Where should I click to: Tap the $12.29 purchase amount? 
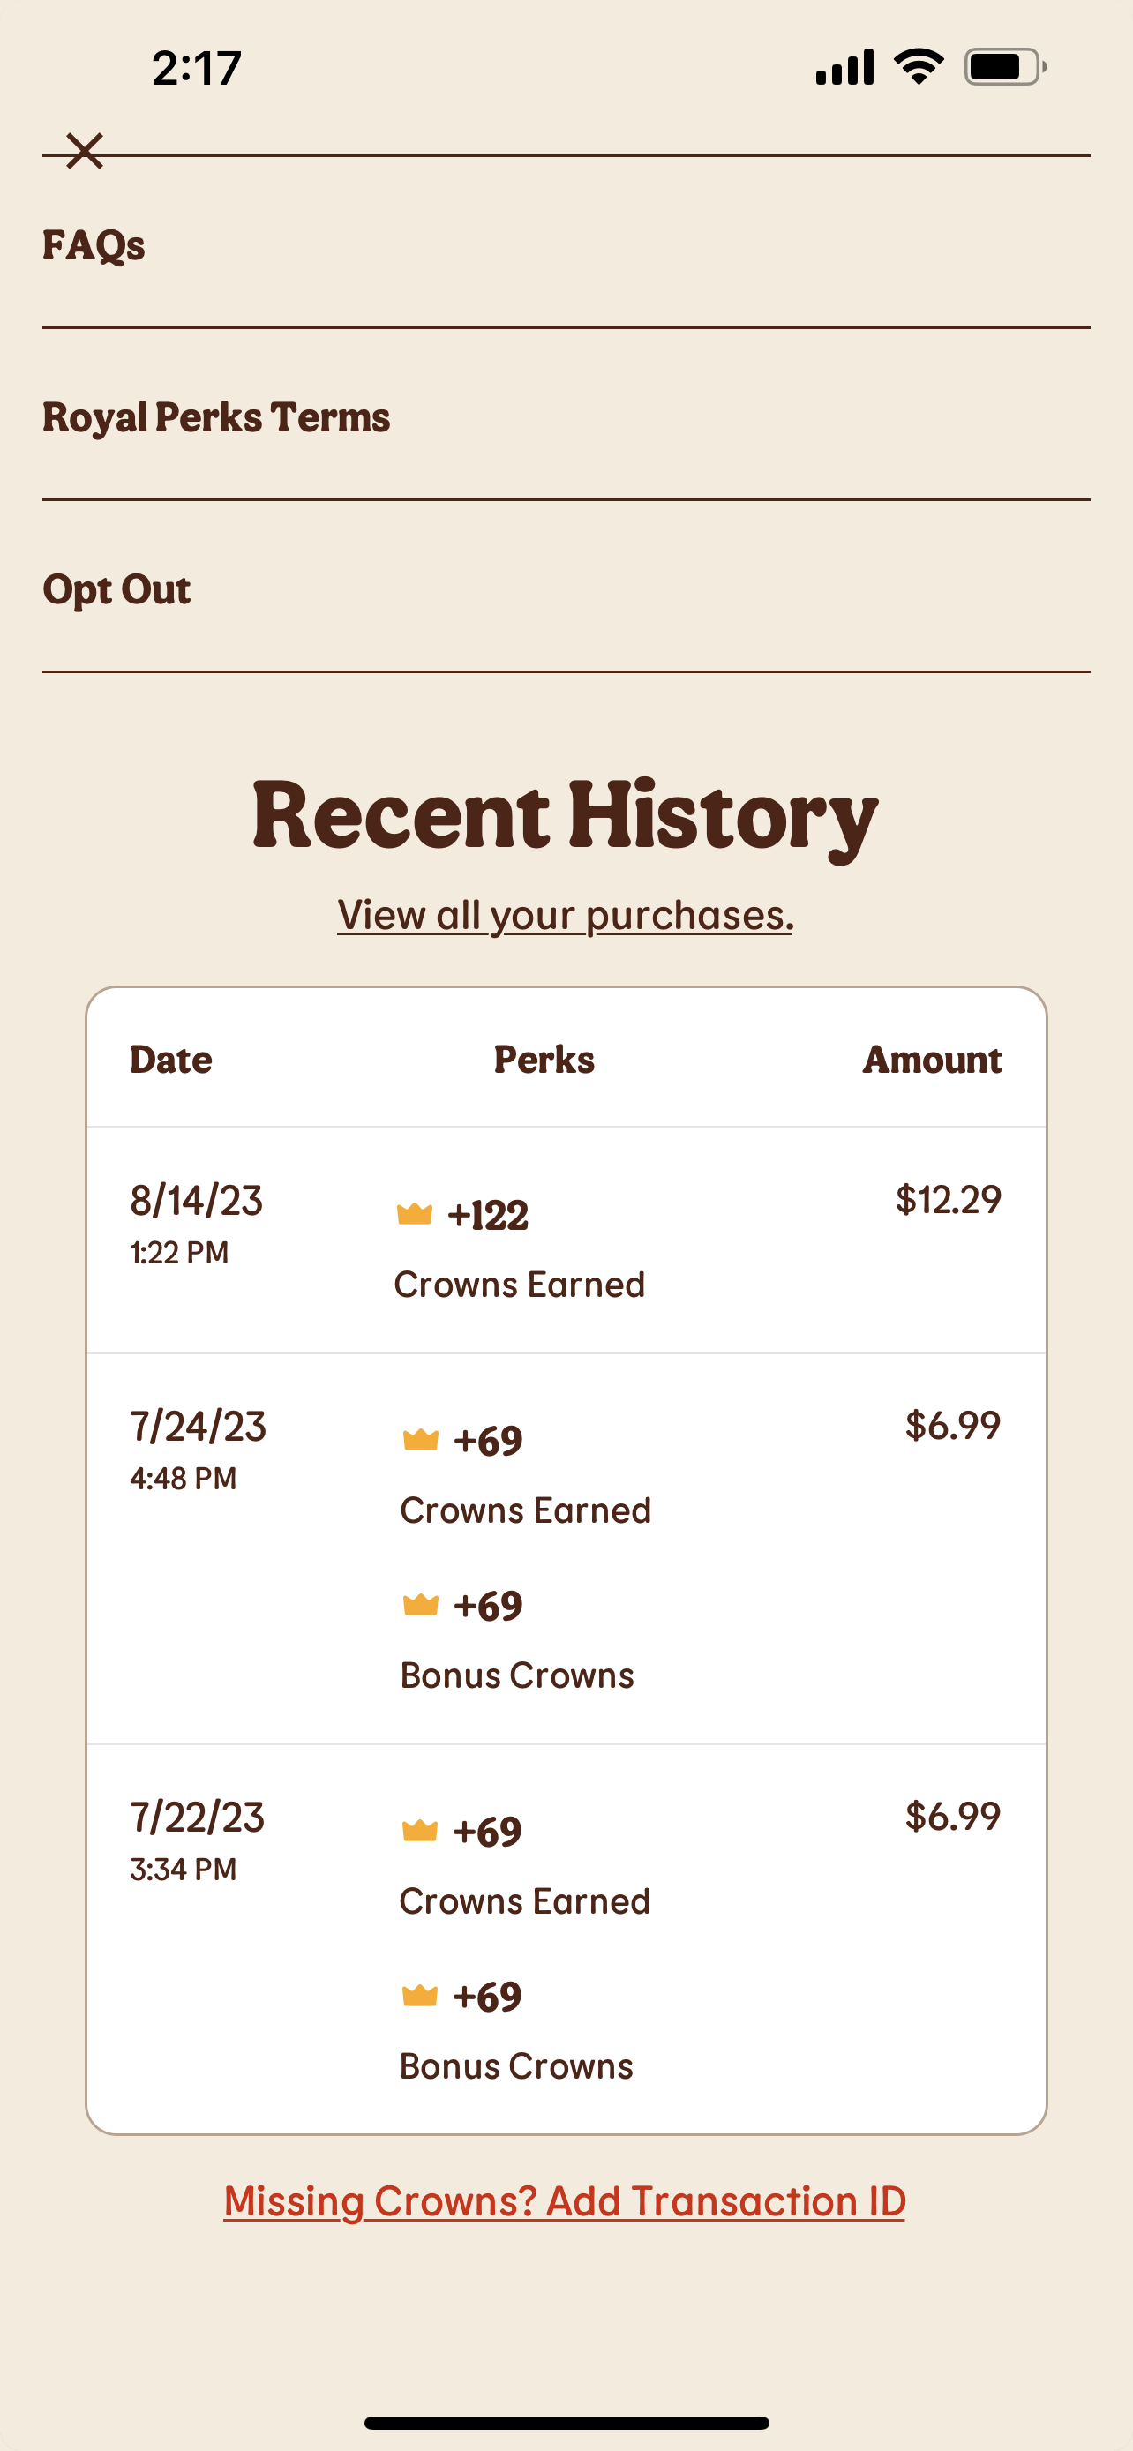[948, 1200]
